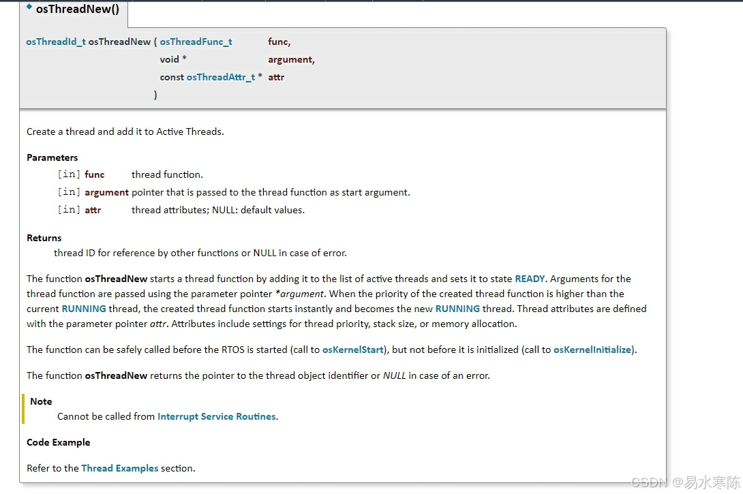Click the diamond permalink icon beside osThreadNew()
The width and height of the screenshot is (743, 494).
(x=29, y=7)
